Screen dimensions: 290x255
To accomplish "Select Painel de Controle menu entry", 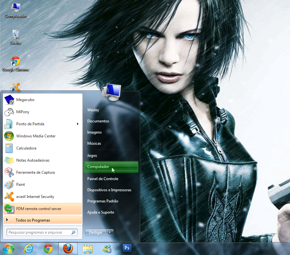I will point(103,179).
